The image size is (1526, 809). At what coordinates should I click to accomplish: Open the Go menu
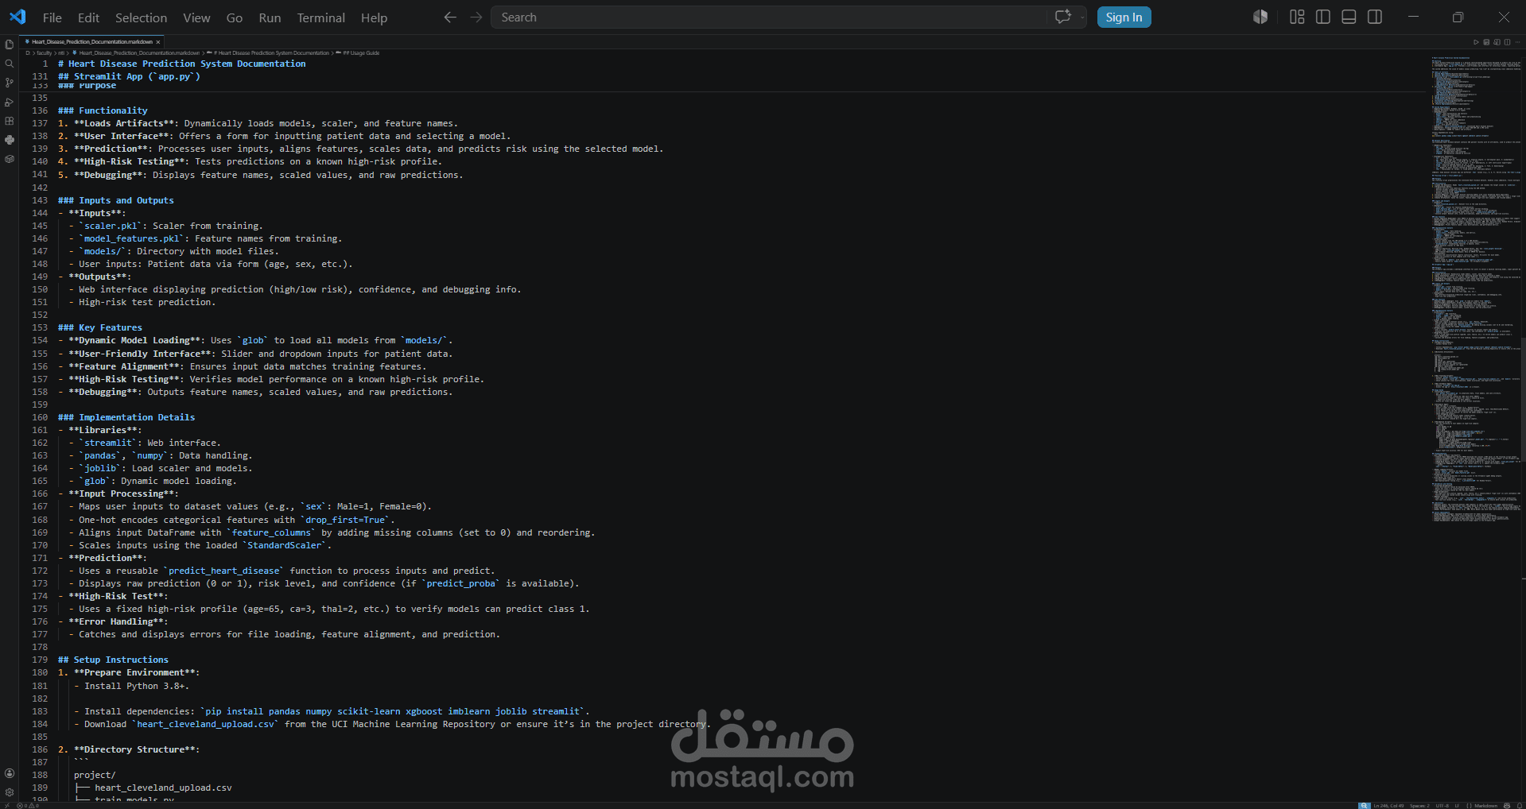(x=235, y=17)
